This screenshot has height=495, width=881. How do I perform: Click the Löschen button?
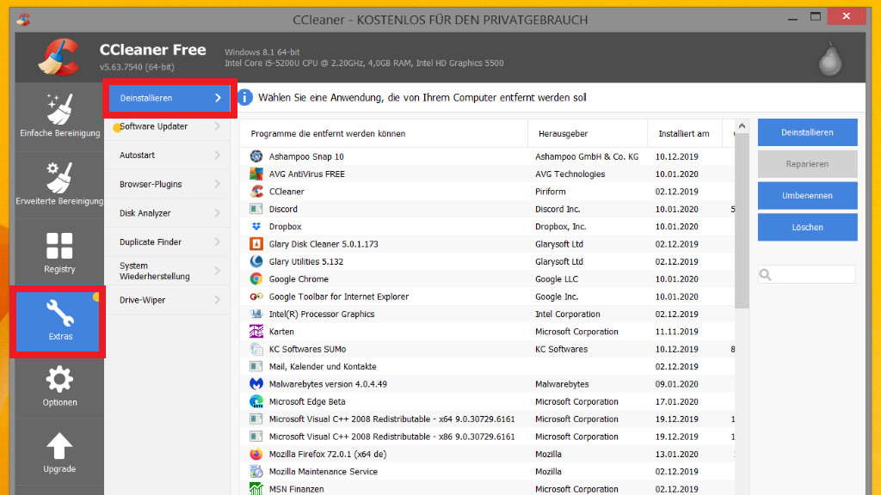807,227
